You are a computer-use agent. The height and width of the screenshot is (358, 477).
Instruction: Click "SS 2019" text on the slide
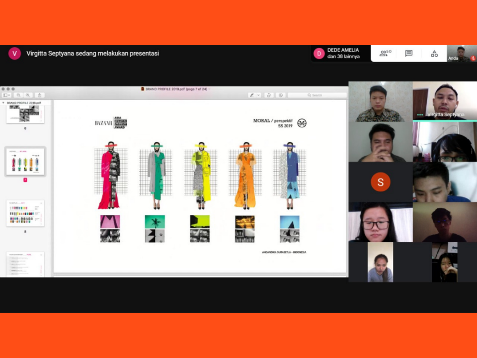(x=285, y=126)
